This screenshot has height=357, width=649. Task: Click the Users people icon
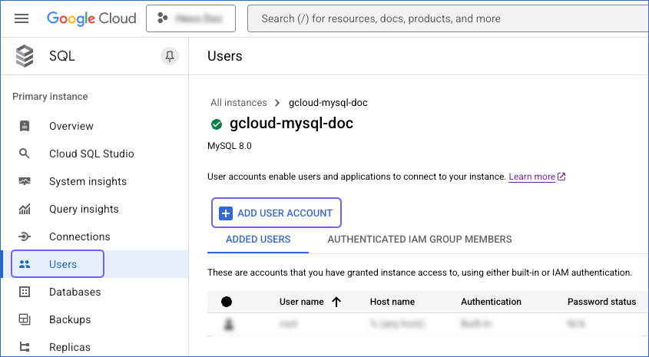coord(25,264)
